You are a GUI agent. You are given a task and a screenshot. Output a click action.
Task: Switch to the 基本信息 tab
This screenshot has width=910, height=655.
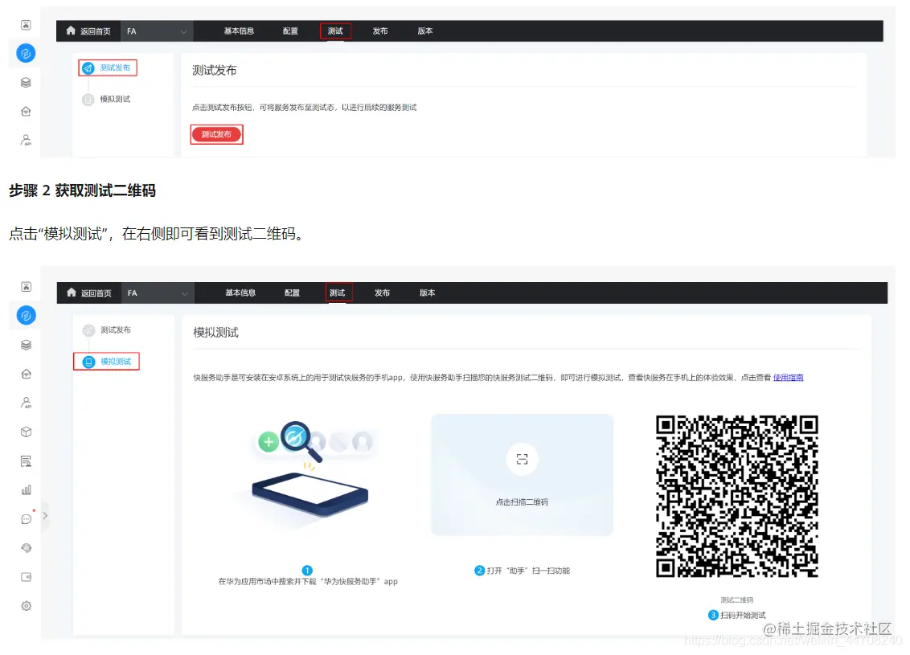coord(240,293)
